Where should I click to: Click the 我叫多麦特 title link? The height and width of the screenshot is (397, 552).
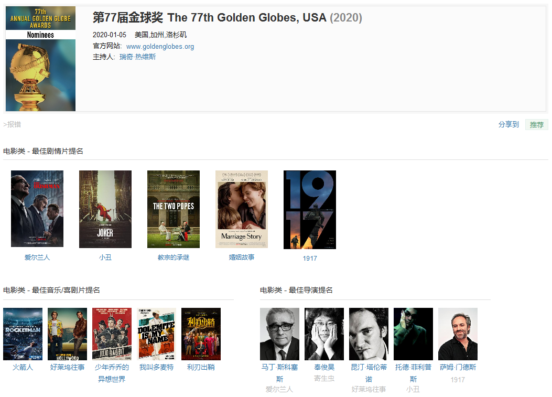(x=156, y=368)
